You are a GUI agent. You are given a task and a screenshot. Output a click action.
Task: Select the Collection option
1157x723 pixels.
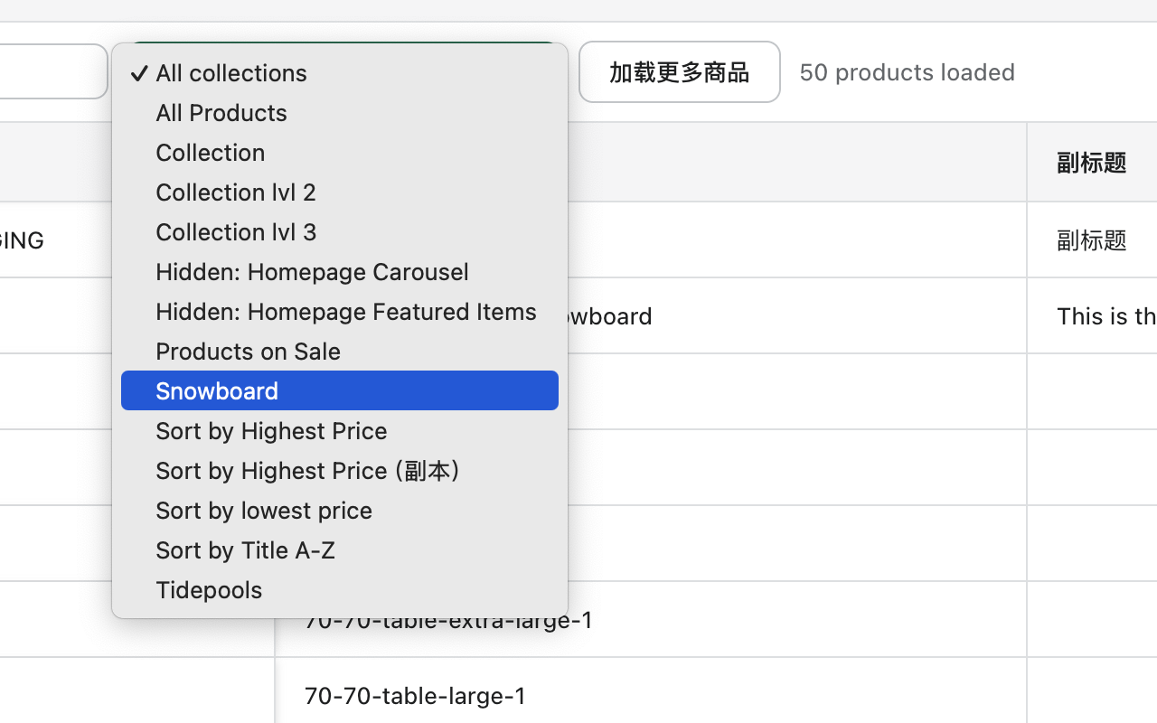point(211,153)
